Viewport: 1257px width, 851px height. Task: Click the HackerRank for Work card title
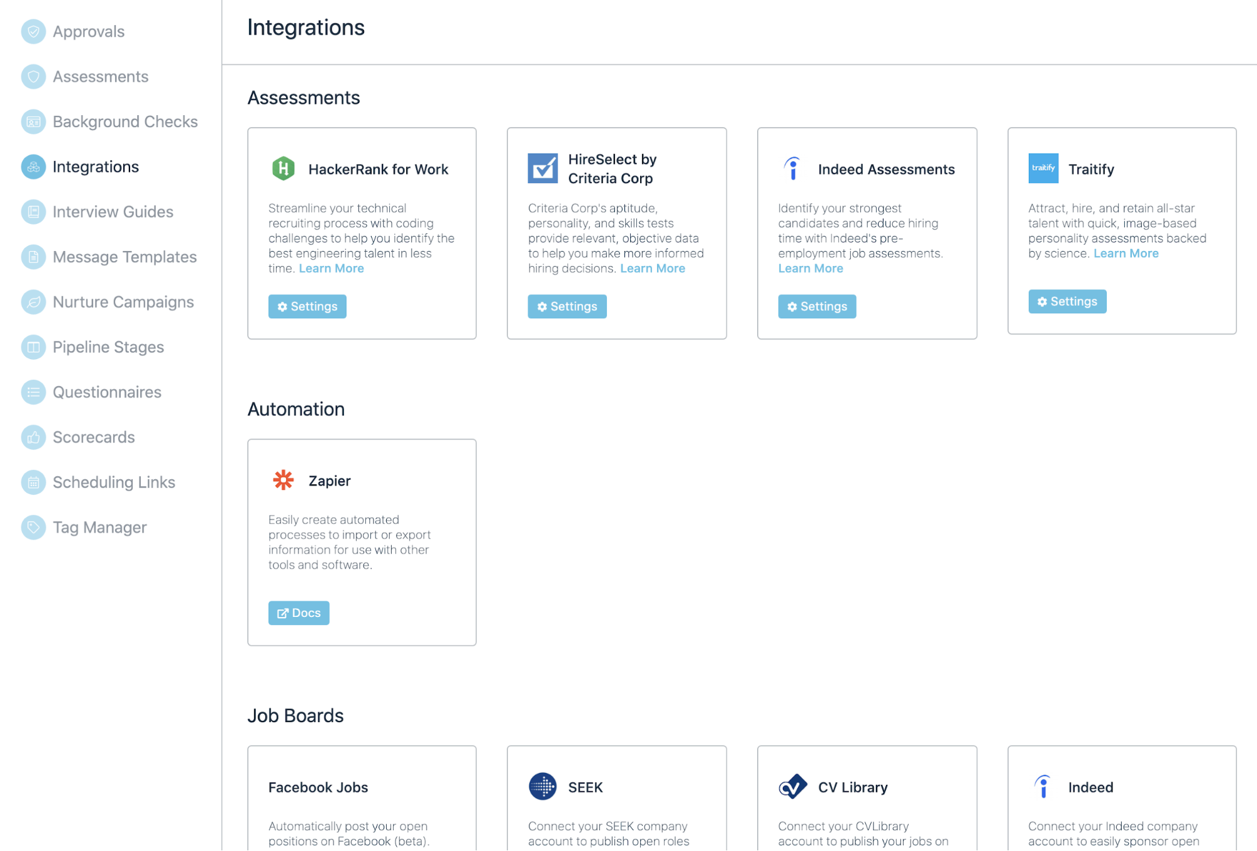(379, 169)
